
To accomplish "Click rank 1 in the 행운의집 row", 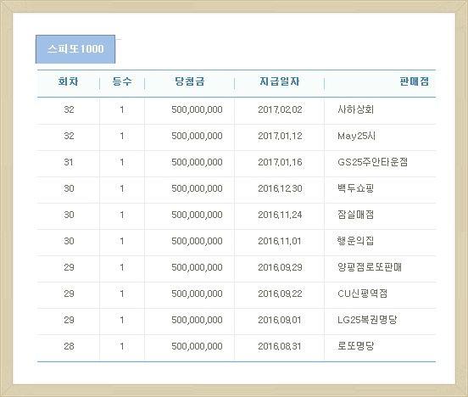I will (x=122, y=241).
